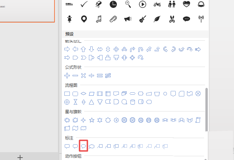234x160 pixels.
Task: Insert the flowchart collate hourglass shape
Action: [x=75, y=102]
